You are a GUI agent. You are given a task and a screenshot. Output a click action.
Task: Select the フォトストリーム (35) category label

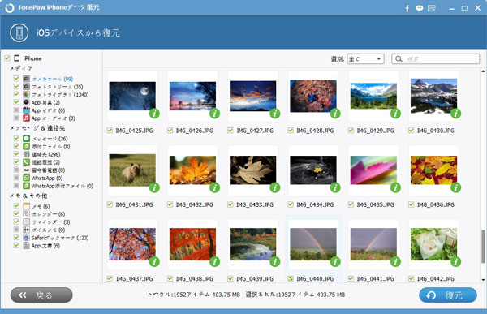click(57, 87)
